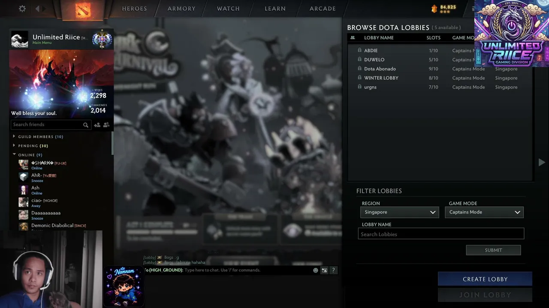This screenshot has width=549, height=308.
Task: Sort lobbies by the Lobby Name column header
Action: (x=379, y=38)
